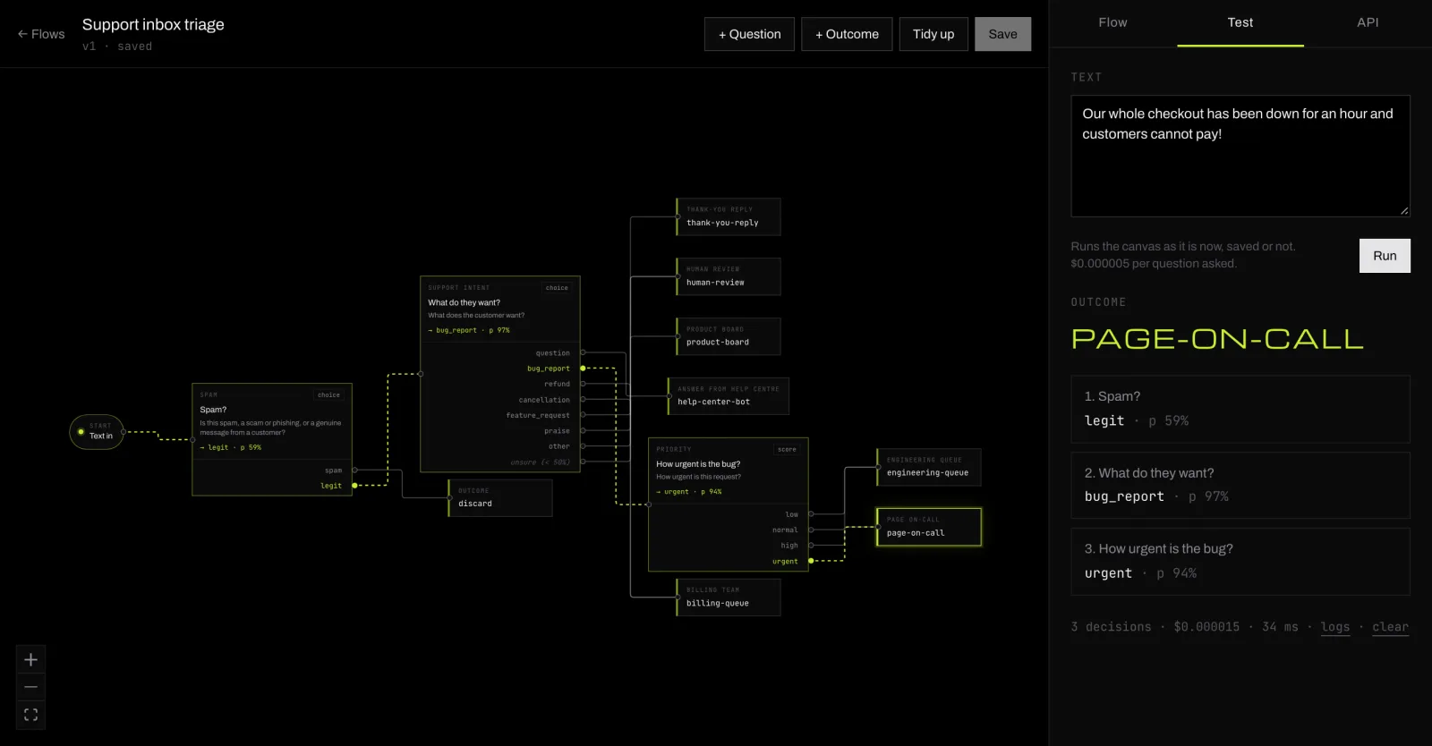Click the 'Support inbox triage' flow title
This screenshot has height=746, width=1432.
pyautogui.click(x=153, y=25)
